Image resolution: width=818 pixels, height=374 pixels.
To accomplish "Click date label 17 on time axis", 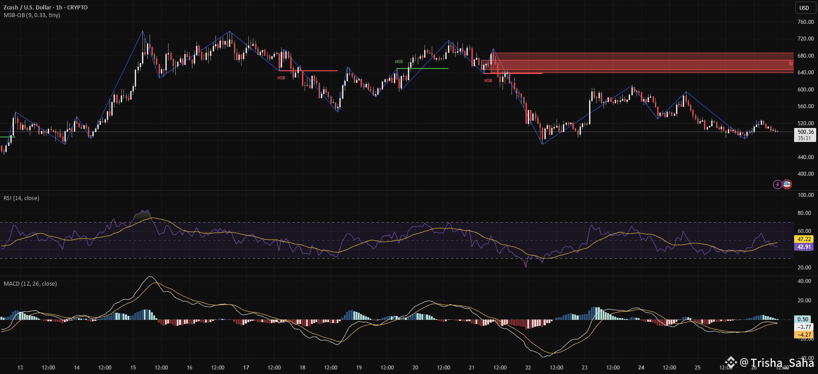I will point(246,367).
